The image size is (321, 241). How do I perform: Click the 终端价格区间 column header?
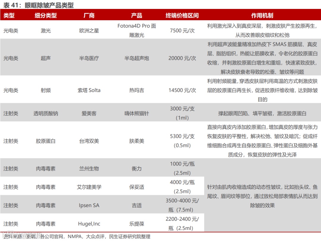click(x=182, y=15)
